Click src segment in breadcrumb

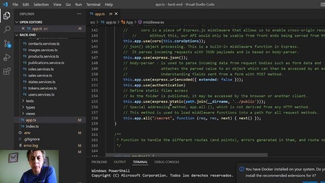pyautogui.click(x=92, y=22)
